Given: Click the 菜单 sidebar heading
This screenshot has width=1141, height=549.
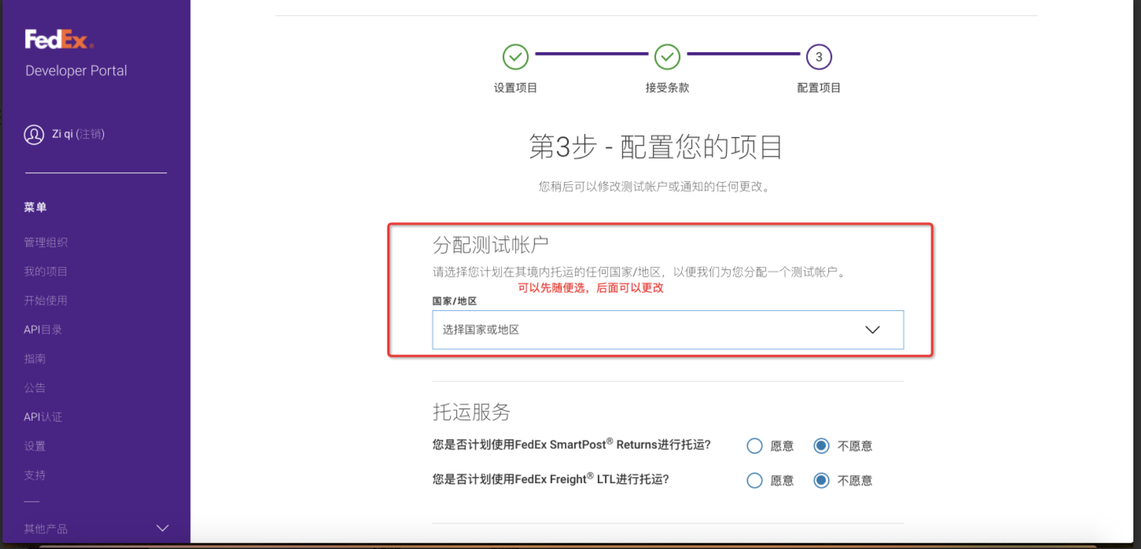Looking at the screenshot, I should click(x=35, y=207).
